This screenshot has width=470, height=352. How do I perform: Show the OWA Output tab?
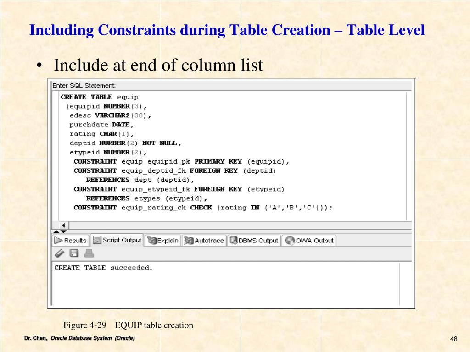pos(309,240)
